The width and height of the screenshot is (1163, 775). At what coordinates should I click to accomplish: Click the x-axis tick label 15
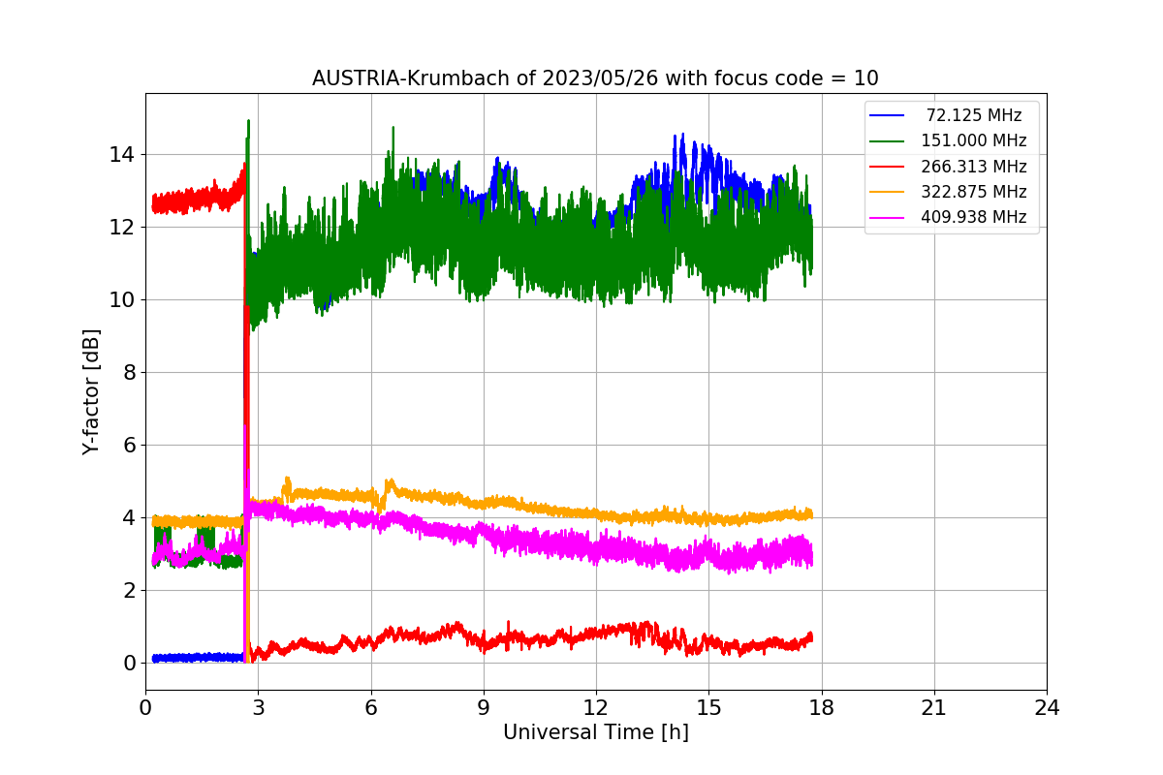(x=708, y=707)
